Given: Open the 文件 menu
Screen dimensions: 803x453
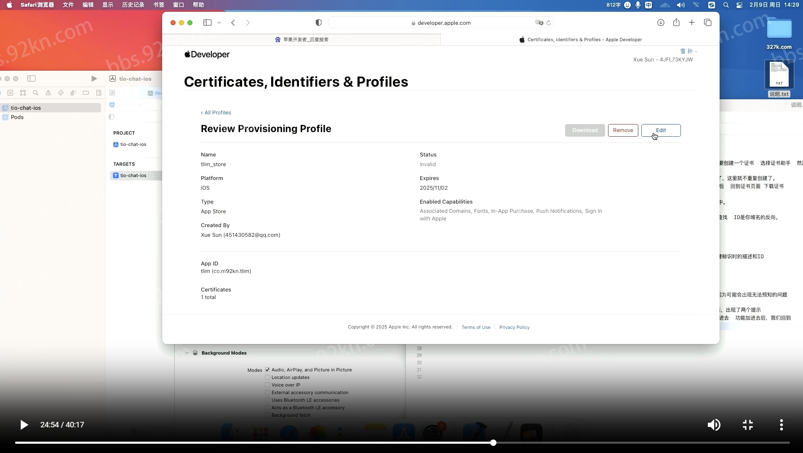Looking at the screenshot, I should click(68, 5).
